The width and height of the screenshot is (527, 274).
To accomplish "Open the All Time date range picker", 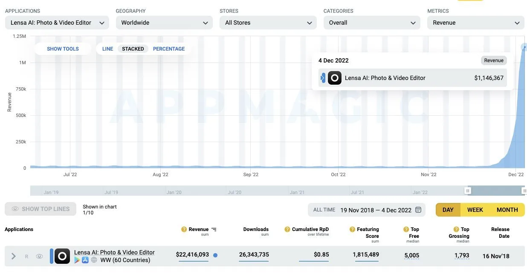I will (x=367, y=210).
